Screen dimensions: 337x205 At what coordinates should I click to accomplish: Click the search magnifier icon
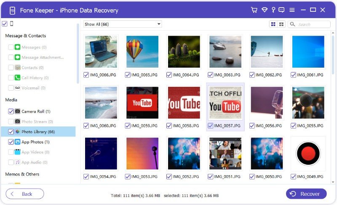[292, 24]
